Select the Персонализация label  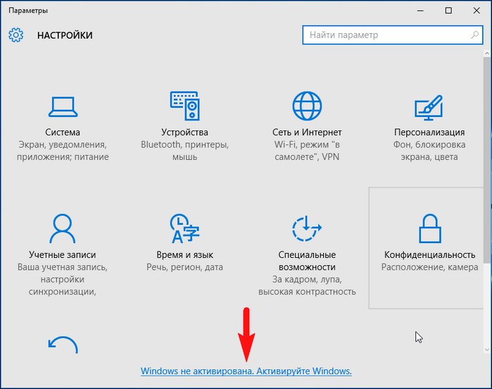pyautogui.click(x=429, y=132)
